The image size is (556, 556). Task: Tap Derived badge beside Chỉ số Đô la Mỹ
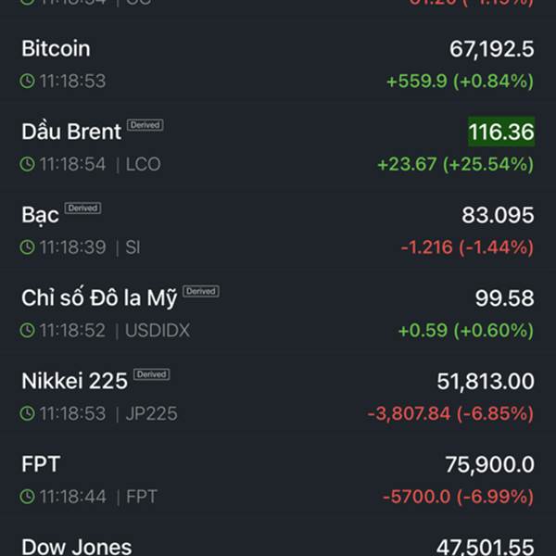[200, 291]
